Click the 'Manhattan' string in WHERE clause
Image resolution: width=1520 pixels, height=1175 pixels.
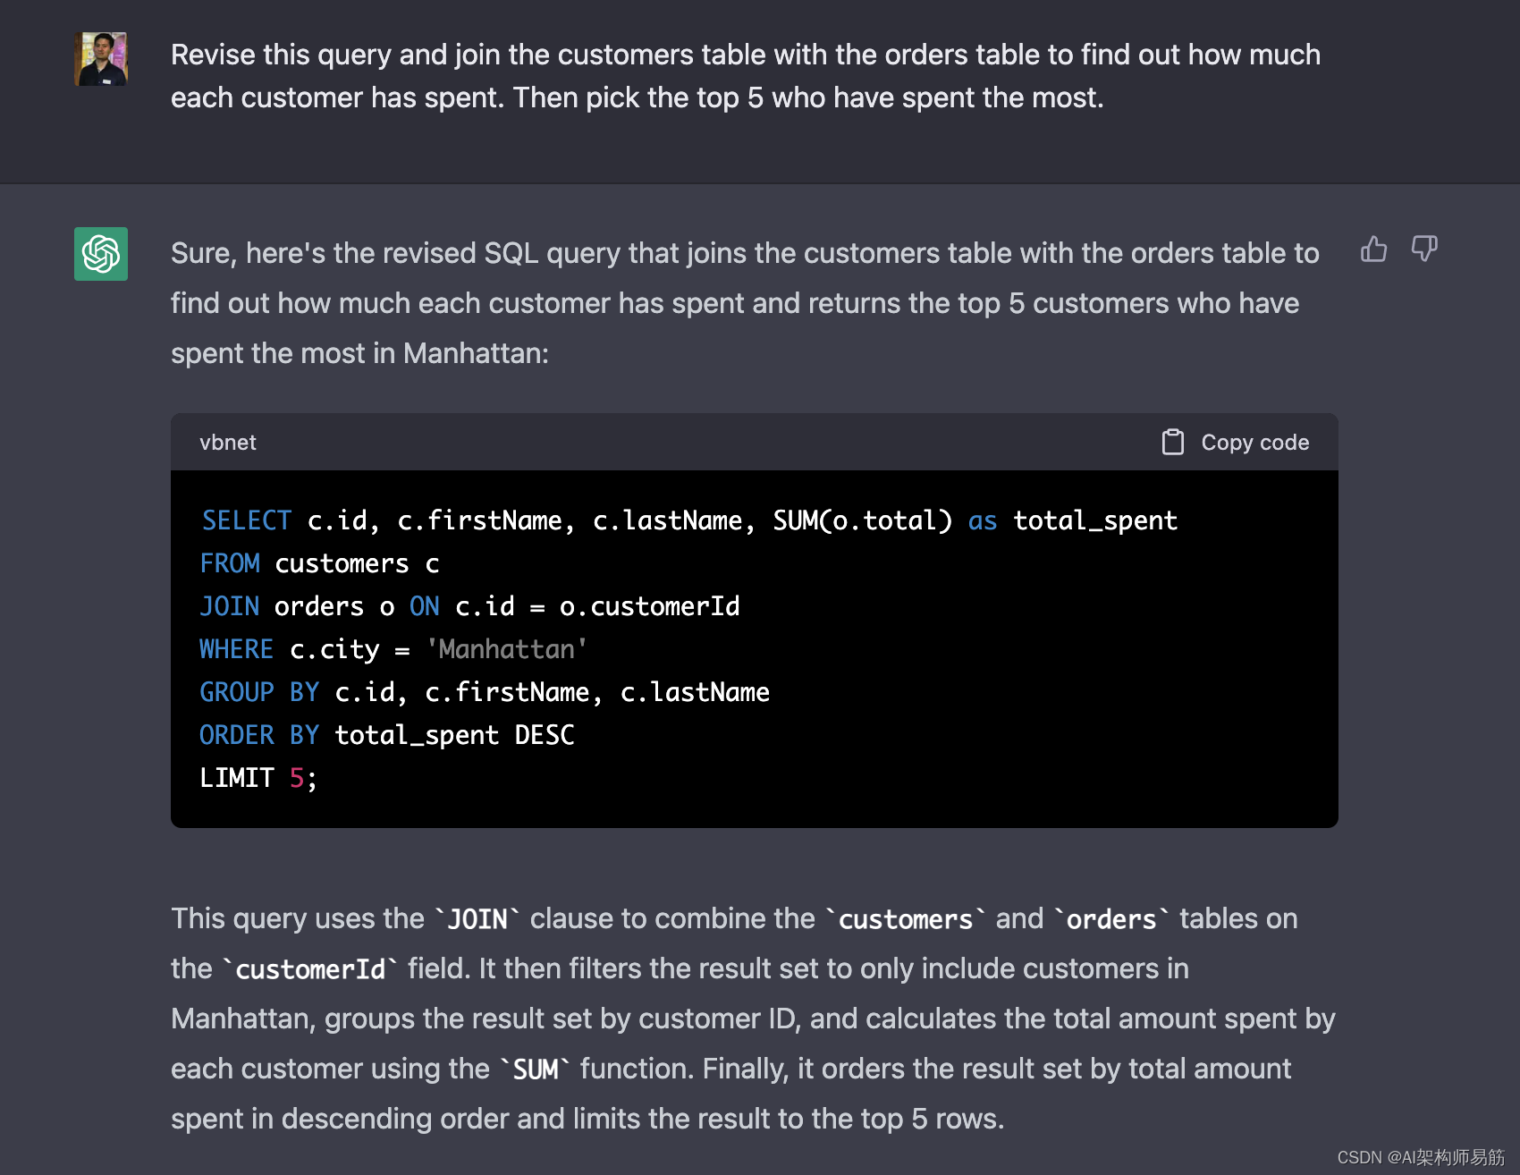507,649
